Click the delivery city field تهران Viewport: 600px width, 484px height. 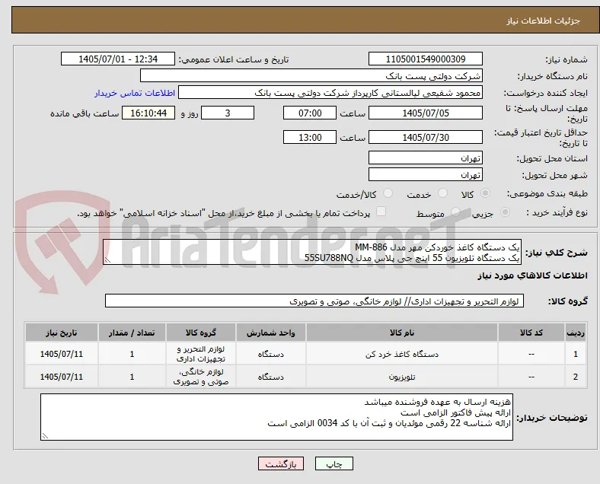tap(426, 175)
